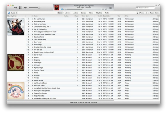167x113 pixels.
Task: Click the playback progress bar
Action: pyautogui.click(x=83, y=9)
